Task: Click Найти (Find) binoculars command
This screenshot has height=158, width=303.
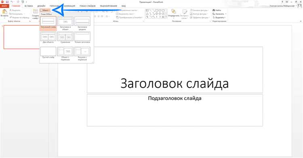Action: 217,10
